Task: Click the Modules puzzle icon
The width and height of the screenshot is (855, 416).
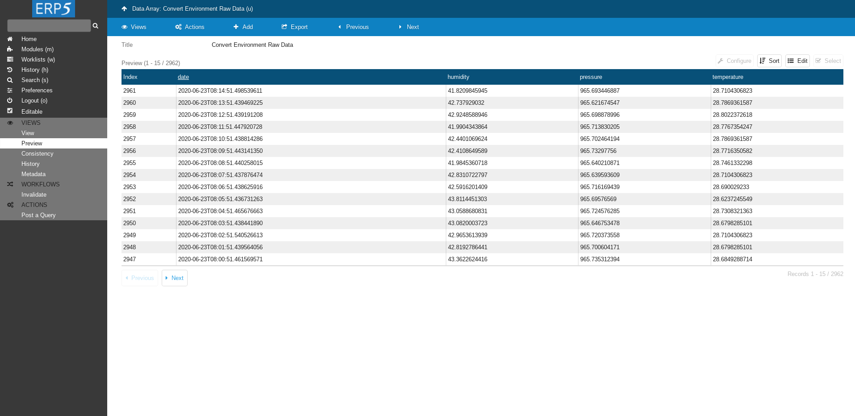Action: [x=10, y=49]
